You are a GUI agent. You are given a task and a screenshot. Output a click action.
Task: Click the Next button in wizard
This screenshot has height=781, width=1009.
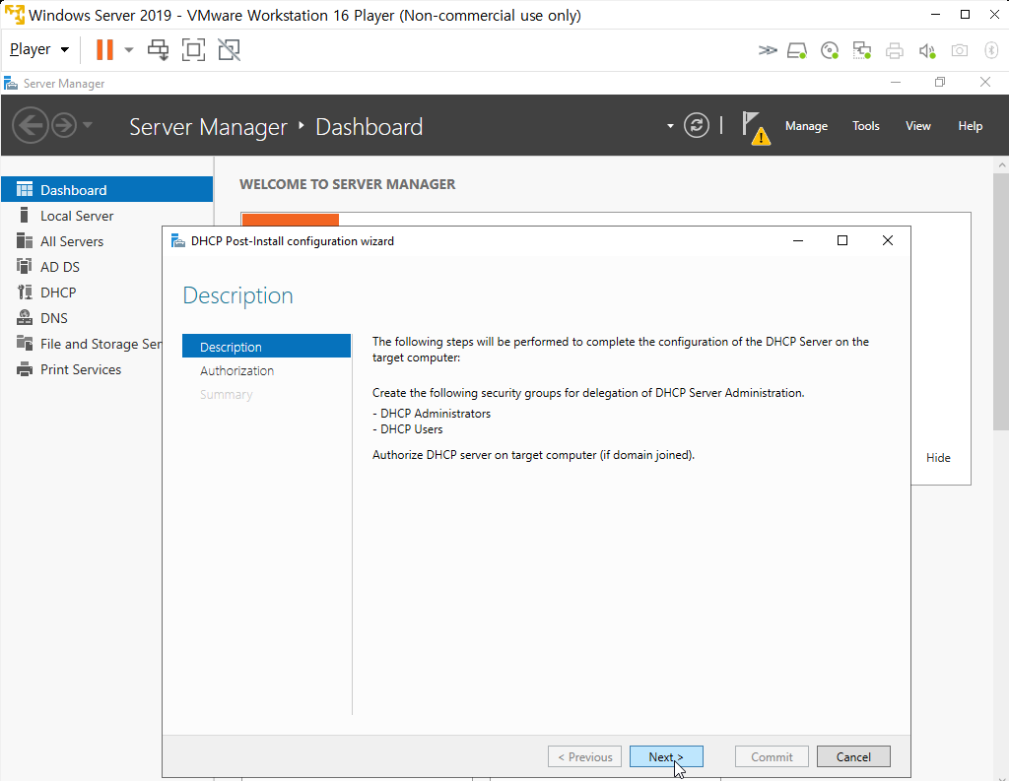coord(666,756)
